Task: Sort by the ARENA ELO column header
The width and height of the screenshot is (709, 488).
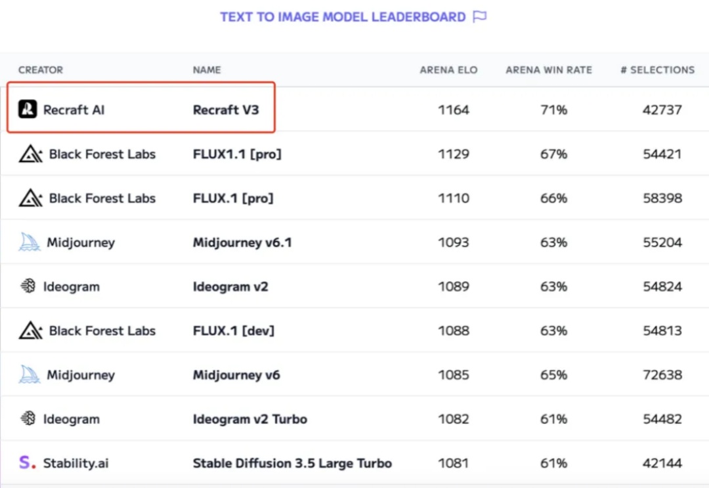Action: point(448,70)
